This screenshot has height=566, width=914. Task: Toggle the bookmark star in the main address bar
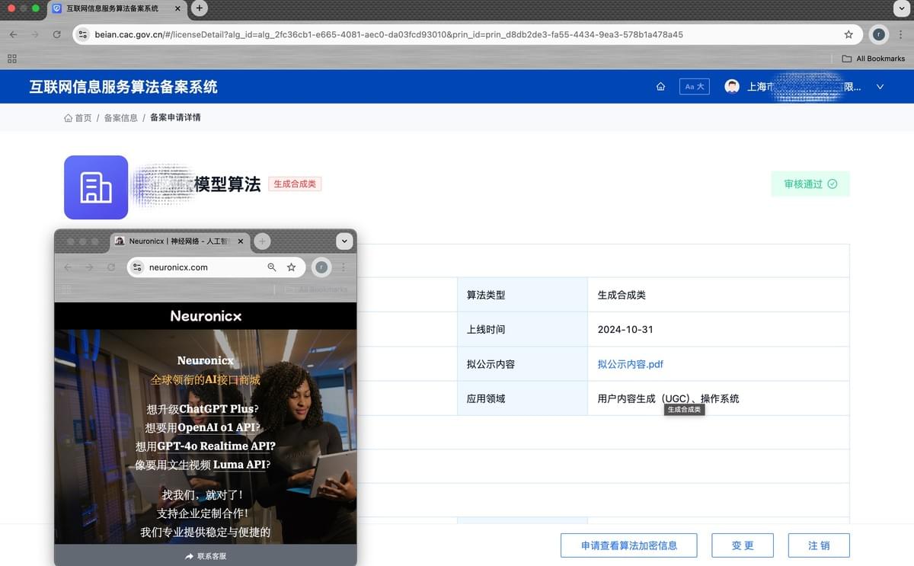(847, 34)
